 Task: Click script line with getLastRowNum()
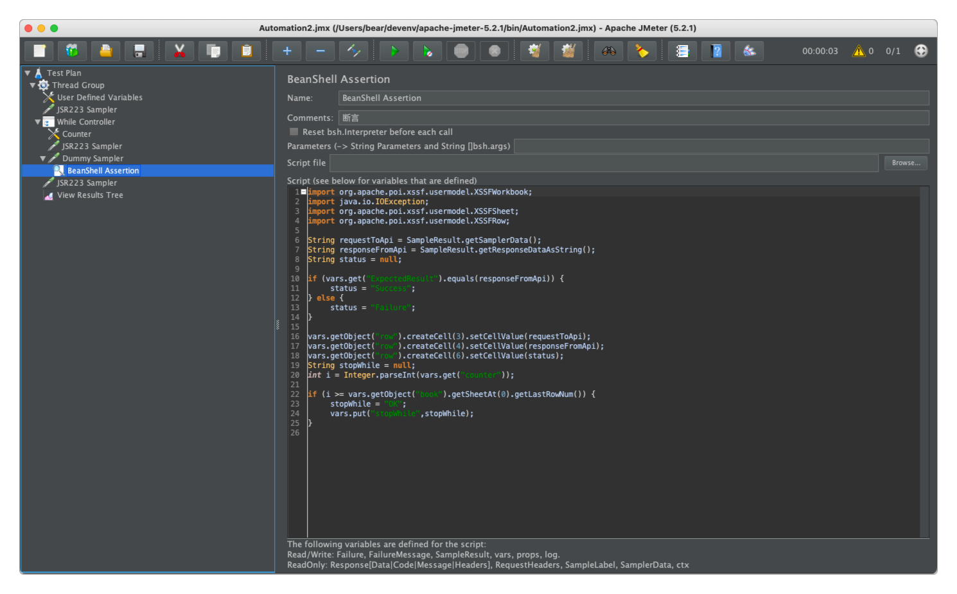click(451, 394)
